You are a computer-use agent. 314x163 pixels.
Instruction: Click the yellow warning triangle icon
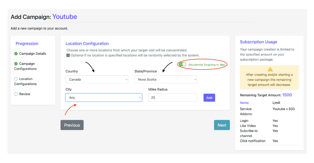coord(270,69)
